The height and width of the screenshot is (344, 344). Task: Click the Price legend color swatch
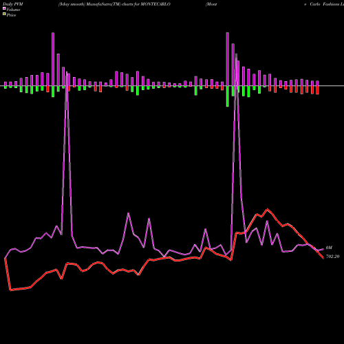4,14
